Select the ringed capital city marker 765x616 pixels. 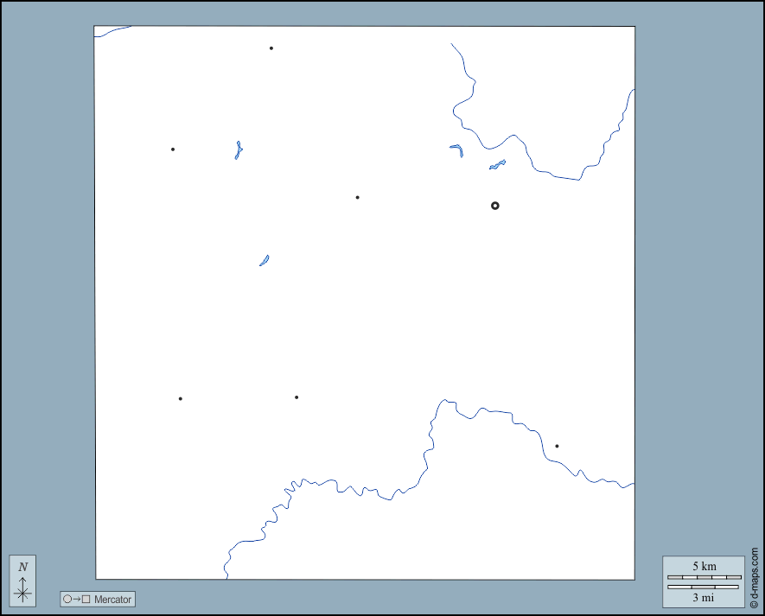click(494, 206)
